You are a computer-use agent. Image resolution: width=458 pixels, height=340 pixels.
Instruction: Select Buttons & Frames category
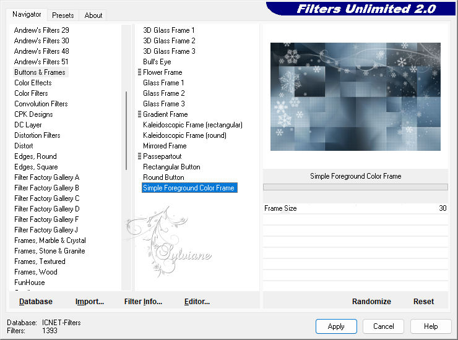point(40,72)
